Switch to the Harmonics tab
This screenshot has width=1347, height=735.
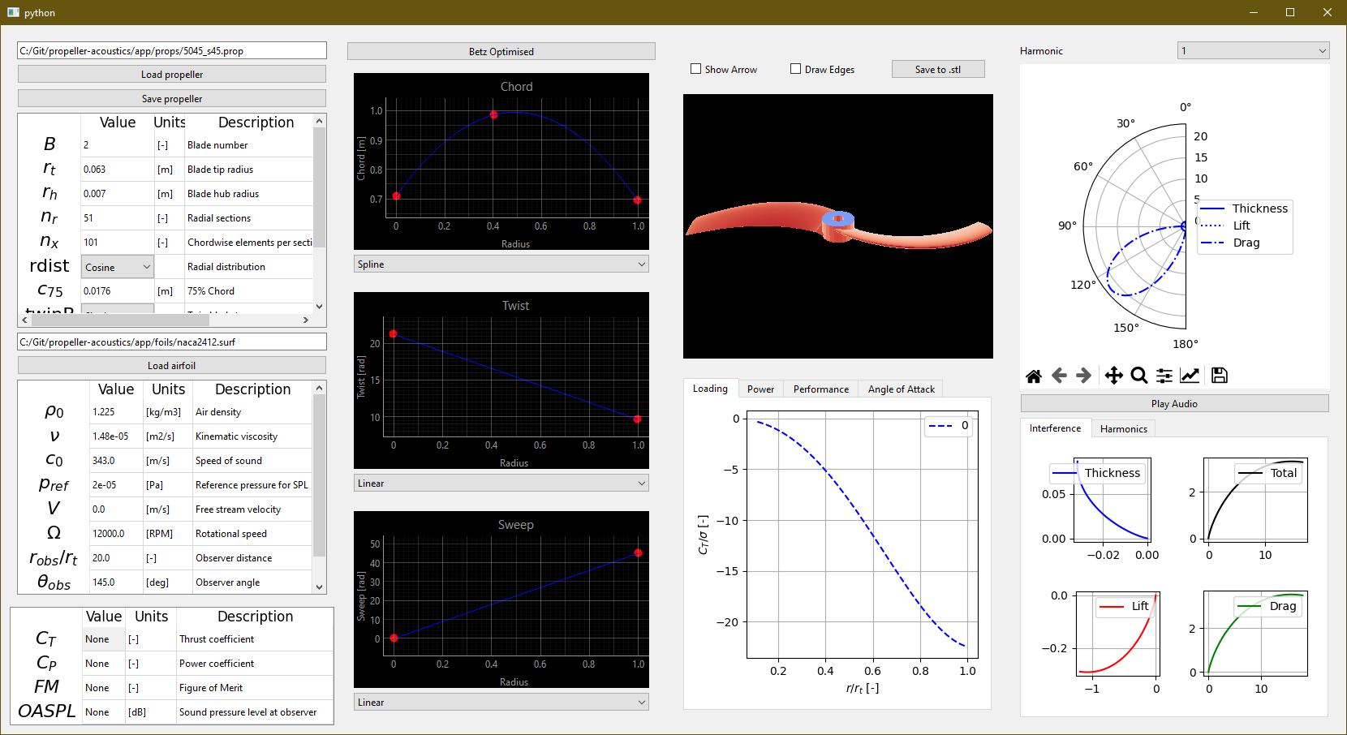click(1123, 429)
